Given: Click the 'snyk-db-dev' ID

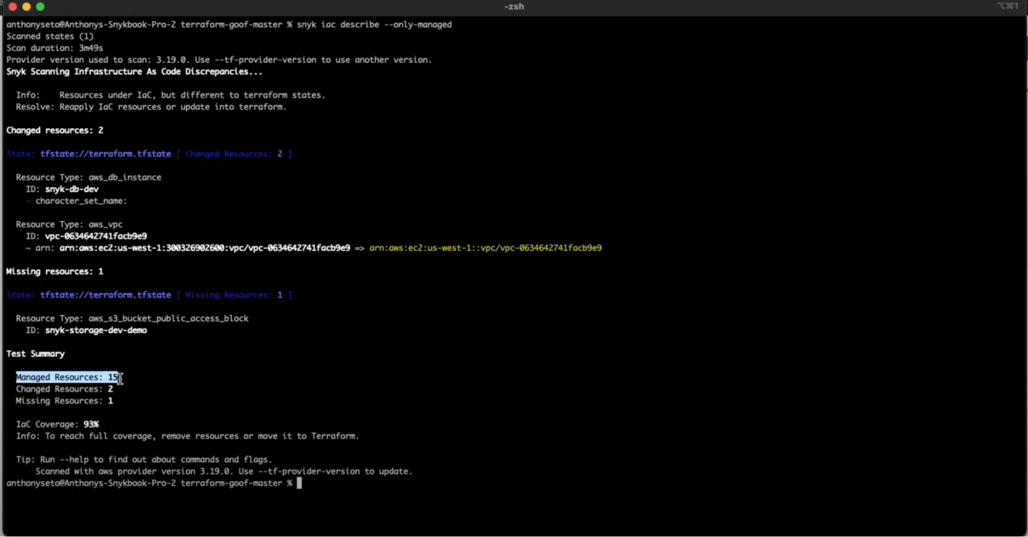Looking at the screenshot, I should (x=71, y=189).
